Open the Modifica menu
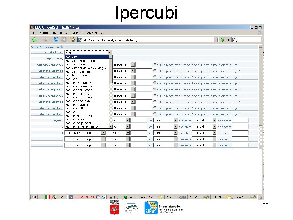 coord(44,33)
